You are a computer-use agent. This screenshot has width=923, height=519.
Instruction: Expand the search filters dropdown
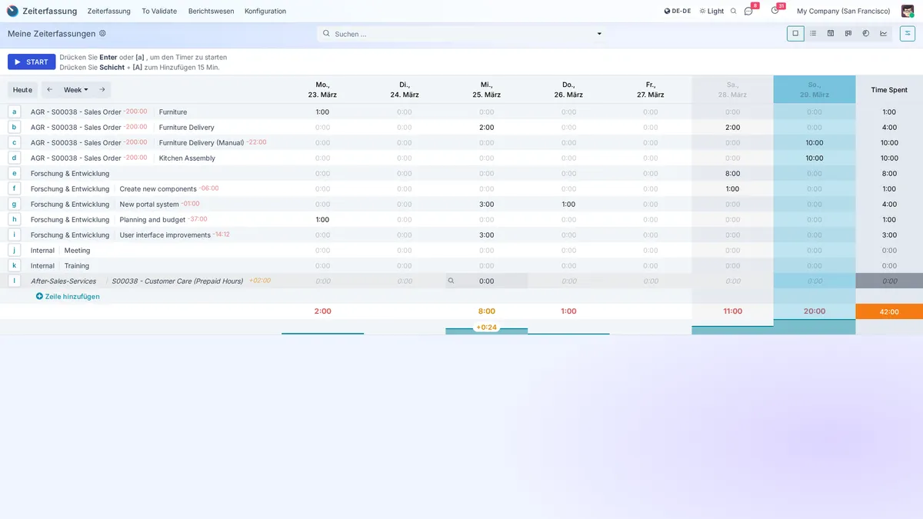click(x=598, y=33)
